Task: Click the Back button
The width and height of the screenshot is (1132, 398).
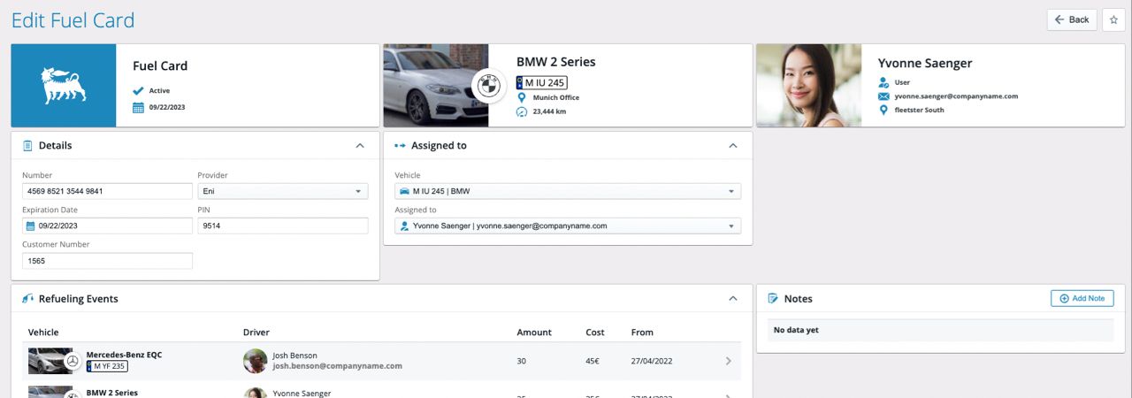Action: point(1072,19)
